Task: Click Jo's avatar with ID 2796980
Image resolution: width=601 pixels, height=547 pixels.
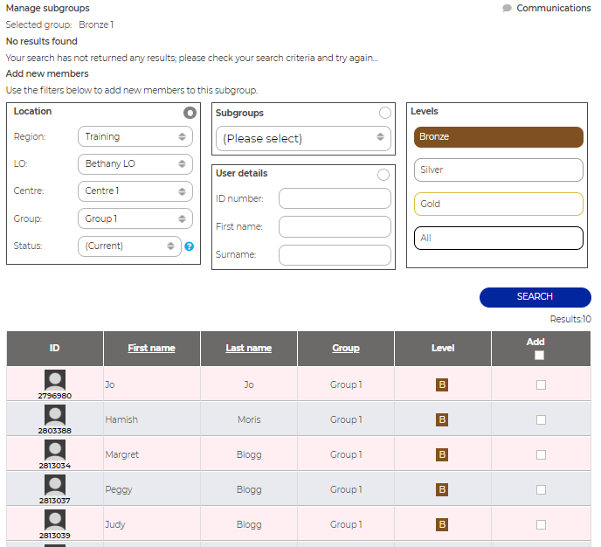Action: click(x=55, y=380)
